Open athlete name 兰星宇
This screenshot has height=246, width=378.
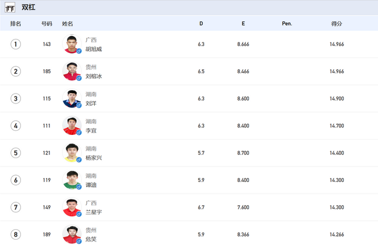[x=94, y=212]
